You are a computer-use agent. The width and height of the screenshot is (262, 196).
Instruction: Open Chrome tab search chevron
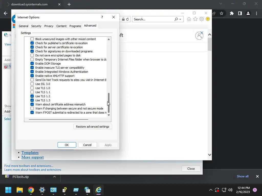click(221, 4)
